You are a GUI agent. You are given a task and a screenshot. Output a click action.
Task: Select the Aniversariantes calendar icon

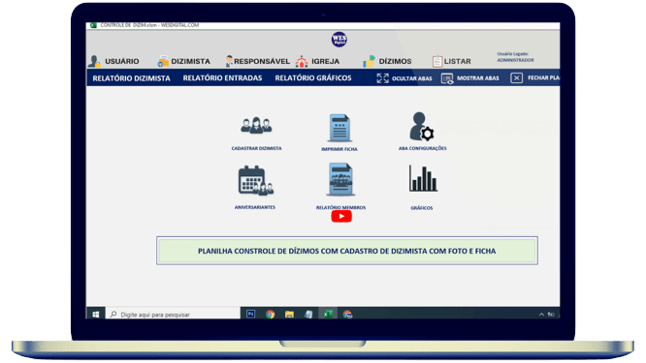point(256,180)
